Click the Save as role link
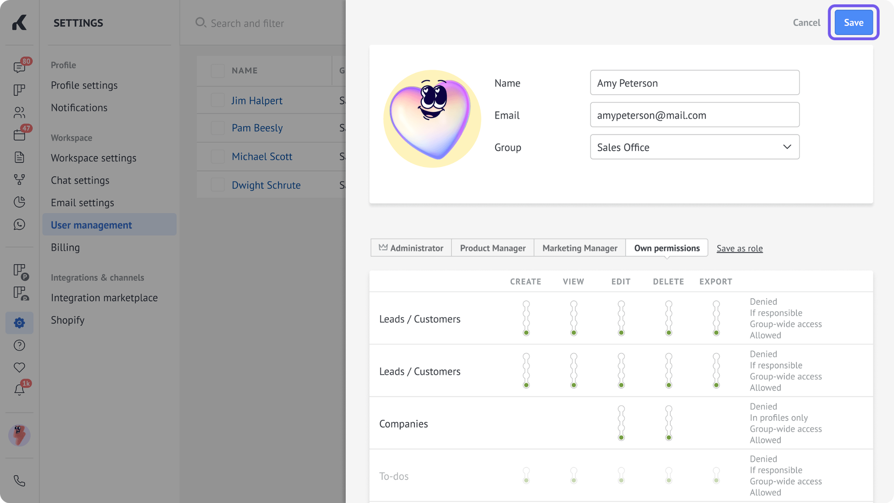 coord(739,248)
